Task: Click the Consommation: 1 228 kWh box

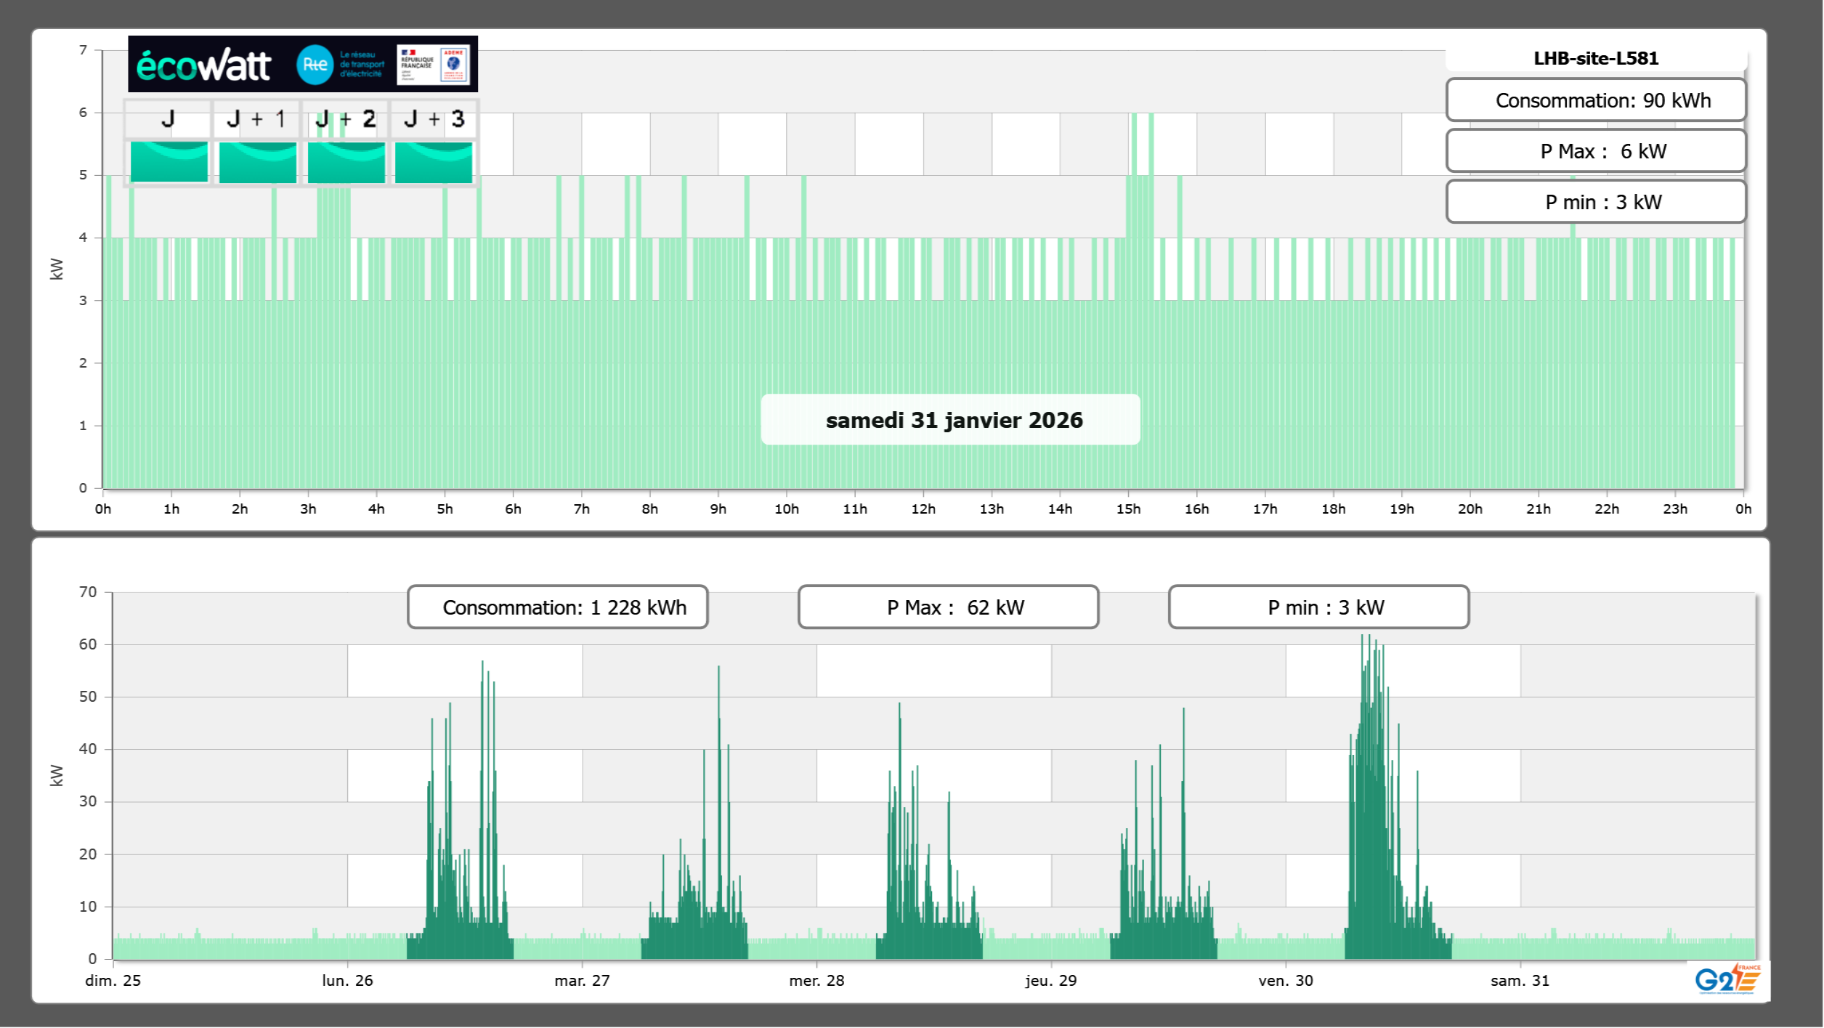Action: 557,607
